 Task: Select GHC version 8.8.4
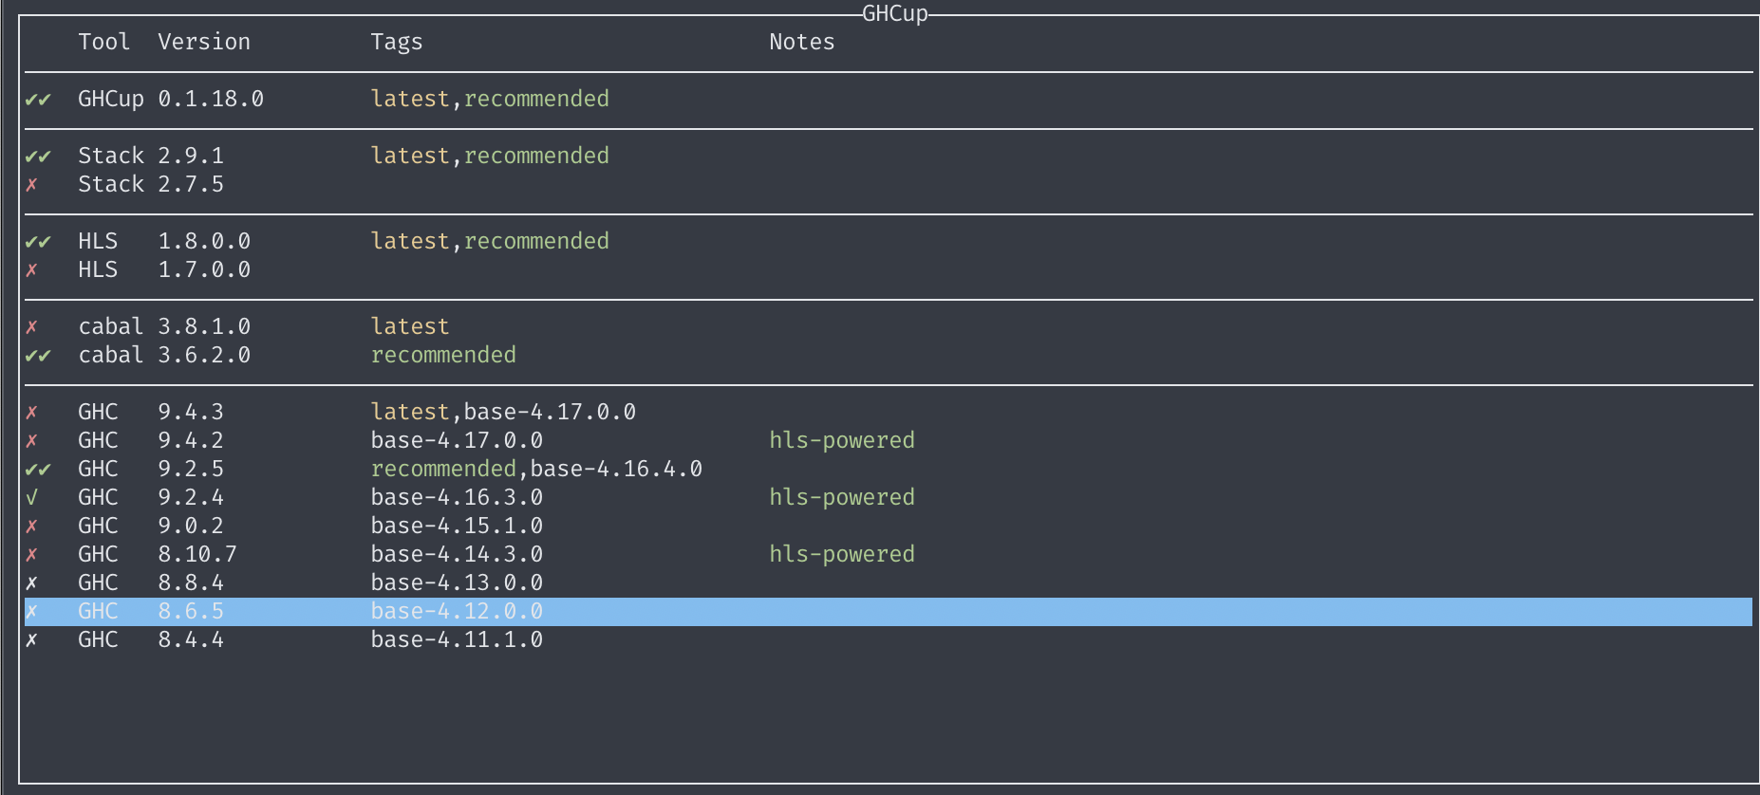(191, 582)
